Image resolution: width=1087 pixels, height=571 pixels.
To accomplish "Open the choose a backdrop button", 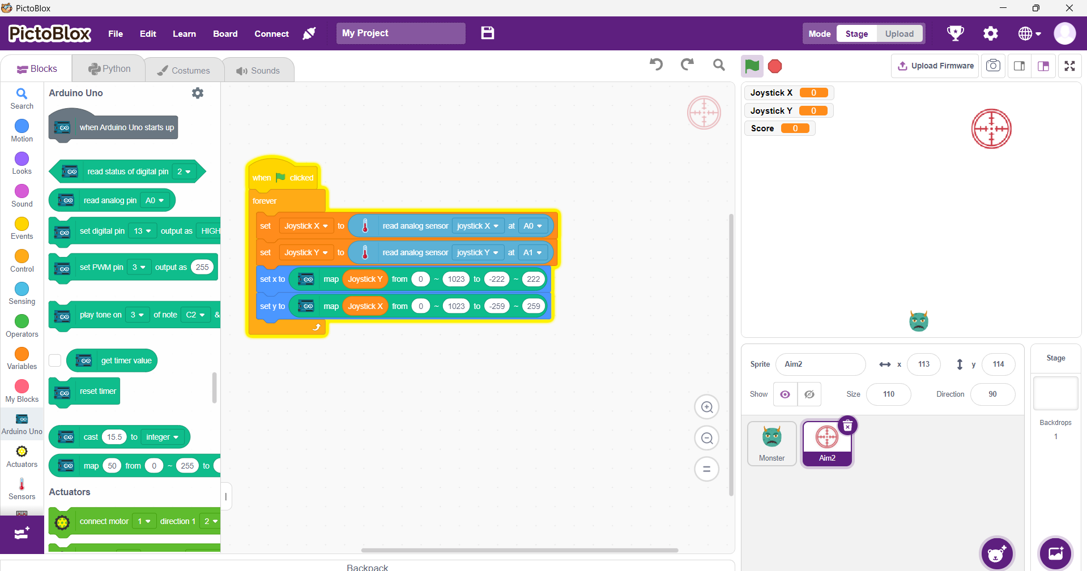I will click(1056, 553).
